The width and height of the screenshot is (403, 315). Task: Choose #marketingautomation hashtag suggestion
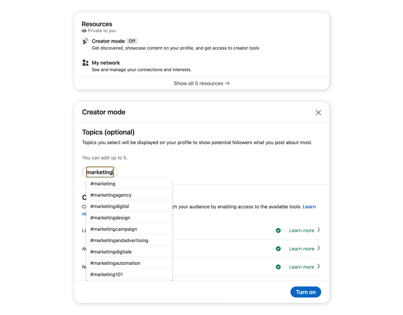click(115, 263)
